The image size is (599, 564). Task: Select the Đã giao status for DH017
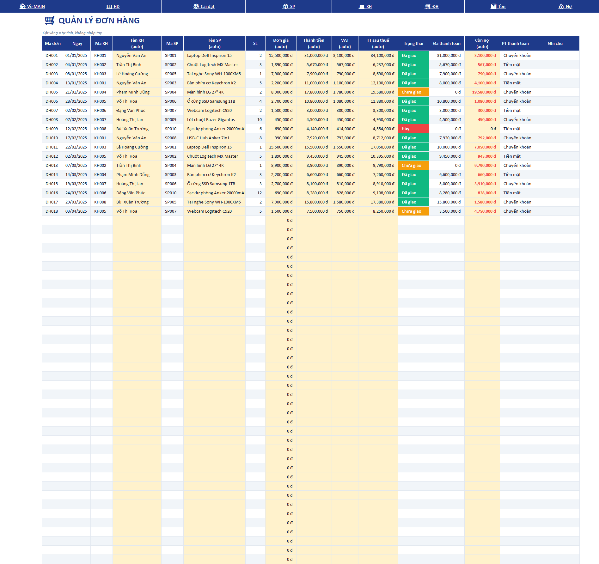413,202
